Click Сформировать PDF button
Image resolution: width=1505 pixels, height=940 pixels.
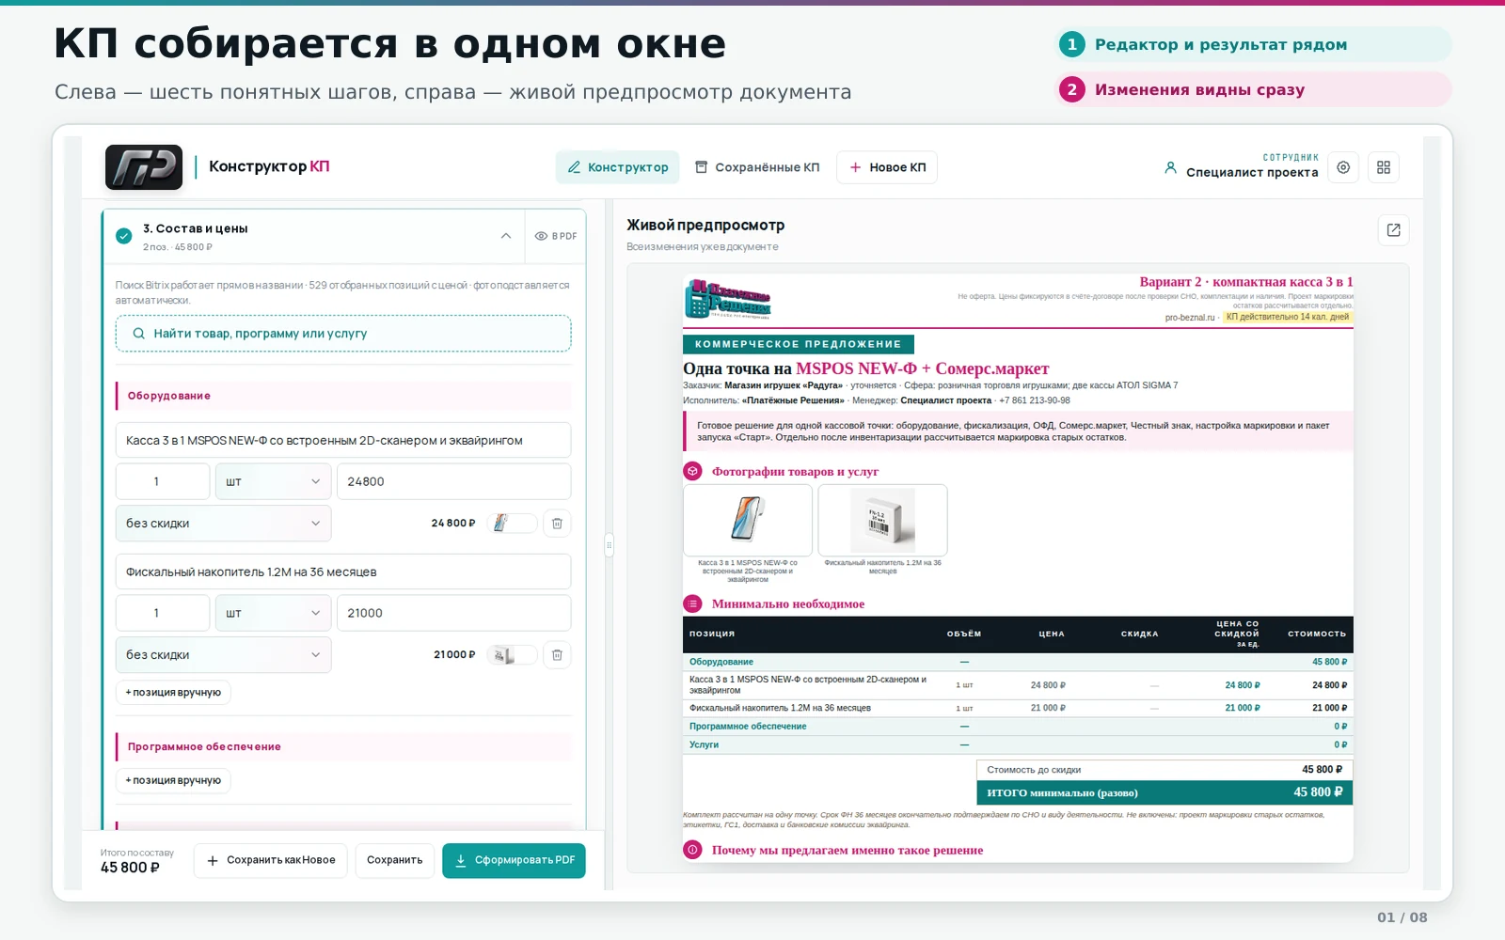tap(515, 860)
